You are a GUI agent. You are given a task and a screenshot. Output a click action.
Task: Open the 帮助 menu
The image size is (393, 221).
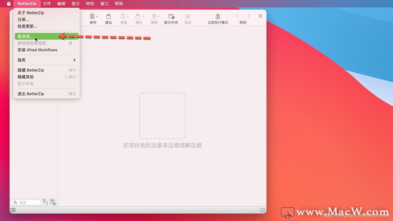pyautogui.click(x=119, y=4)
